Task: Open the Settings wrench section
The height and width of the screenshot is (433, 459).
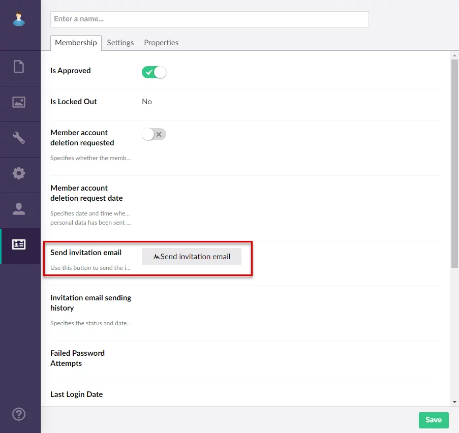Action: point(19,138)
